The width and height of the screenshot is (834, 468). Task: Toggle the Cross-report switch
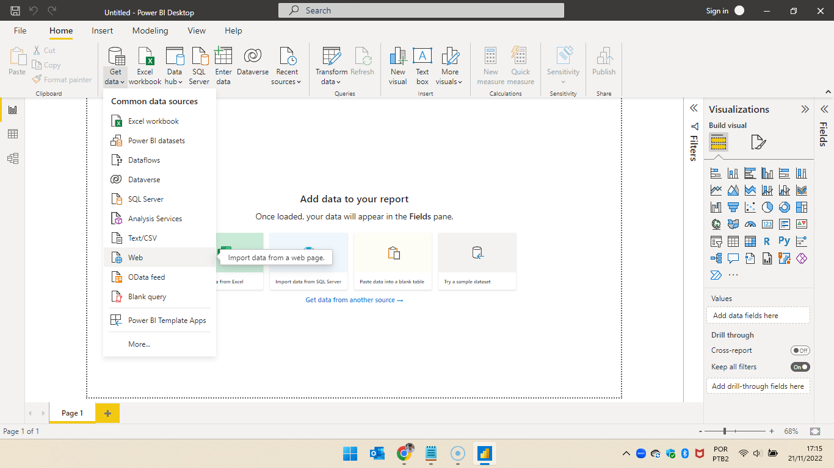(800, 350)
